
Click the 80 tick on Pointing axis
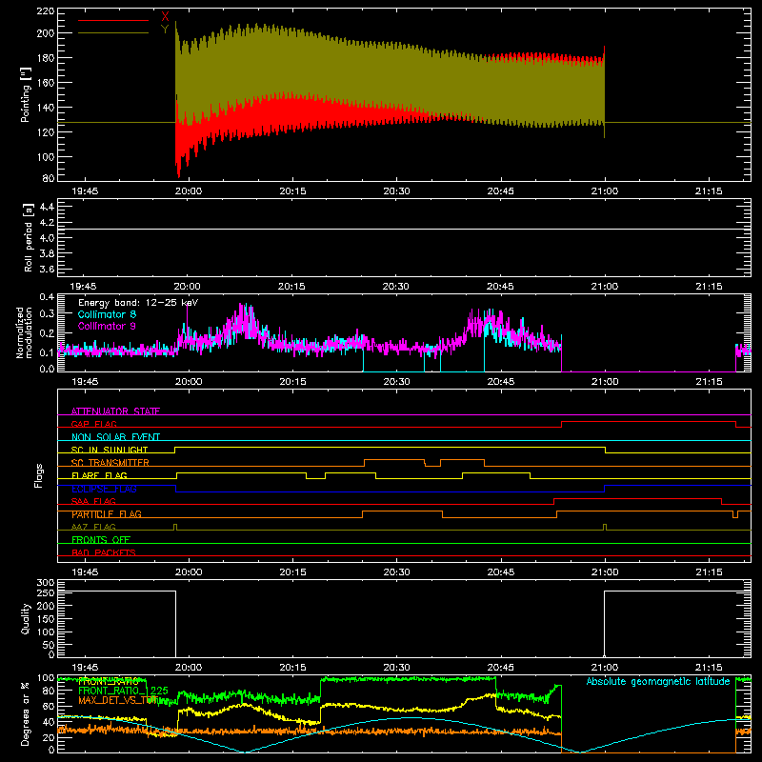(x=49, y=178)
